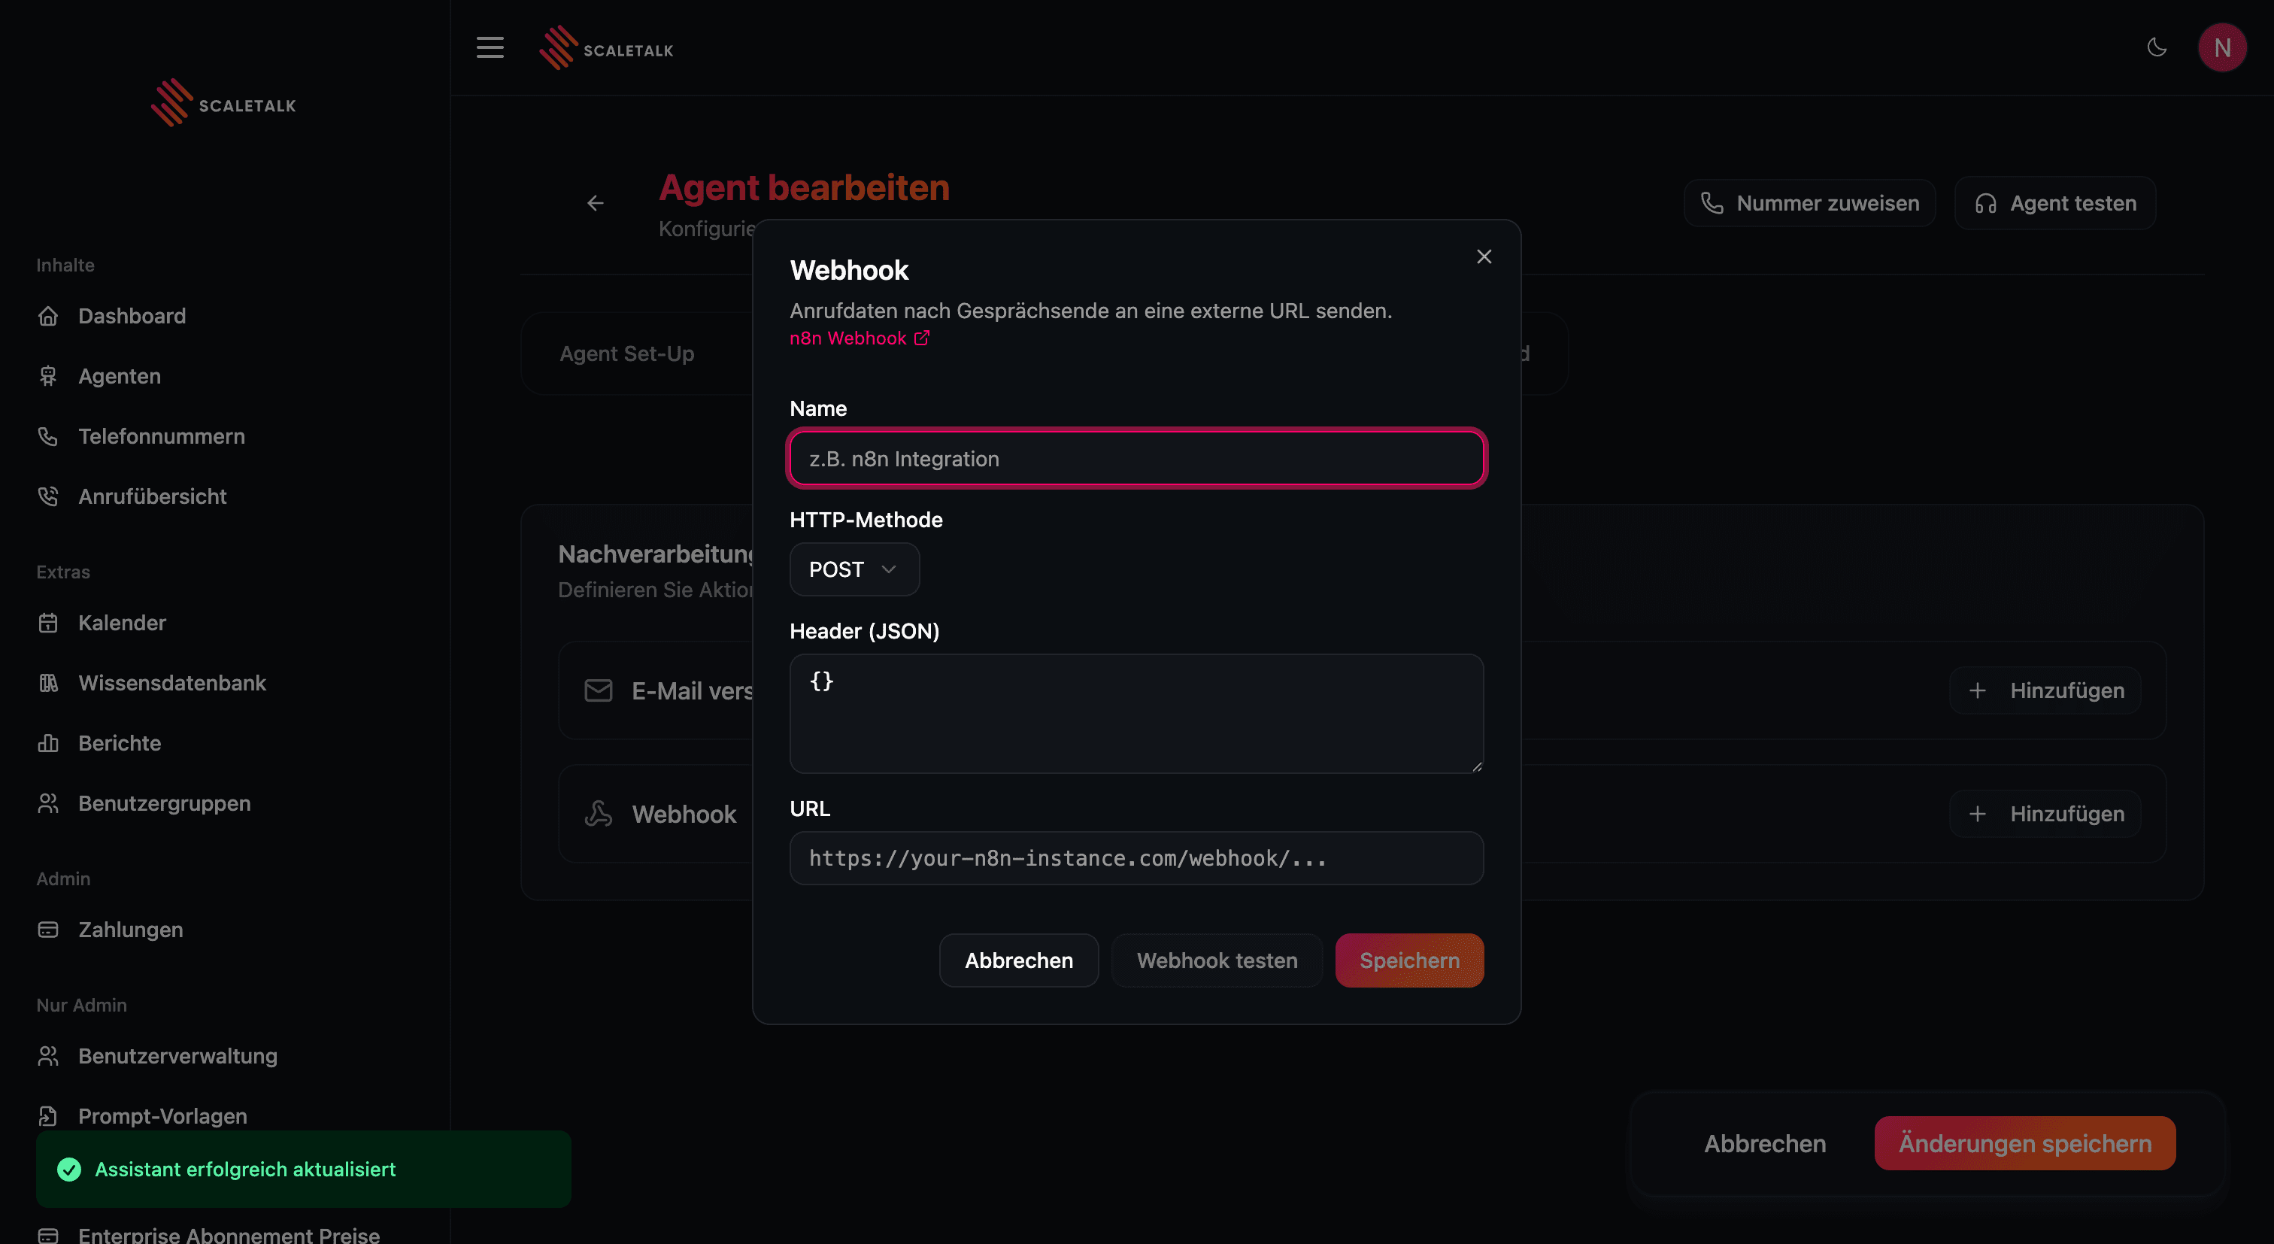Click into the Header JSON textarea
2274x1244 pixels.
(1136, 713)
